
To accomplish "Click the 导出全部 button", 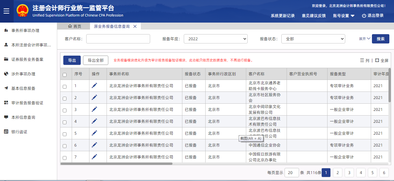I will click(x=96, y=60).
